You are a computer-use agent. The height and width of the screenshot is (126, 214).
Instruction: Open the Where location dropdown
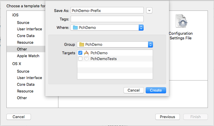tap(107, 27)
